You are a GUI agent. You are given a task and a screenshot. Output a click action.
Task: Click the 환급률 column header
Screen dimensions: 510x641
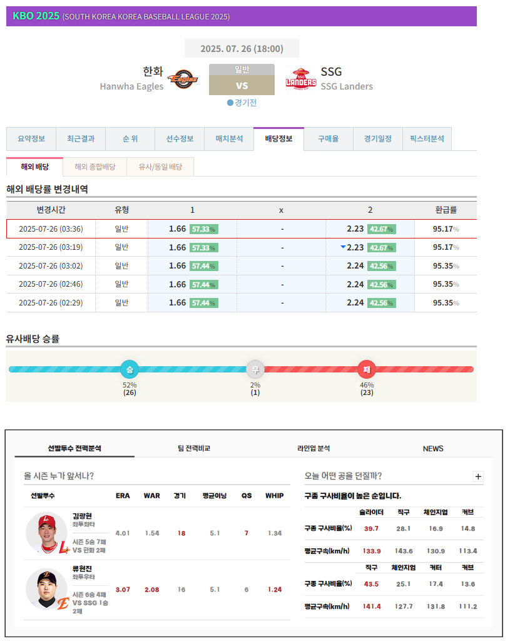click(x=446, y=210)
